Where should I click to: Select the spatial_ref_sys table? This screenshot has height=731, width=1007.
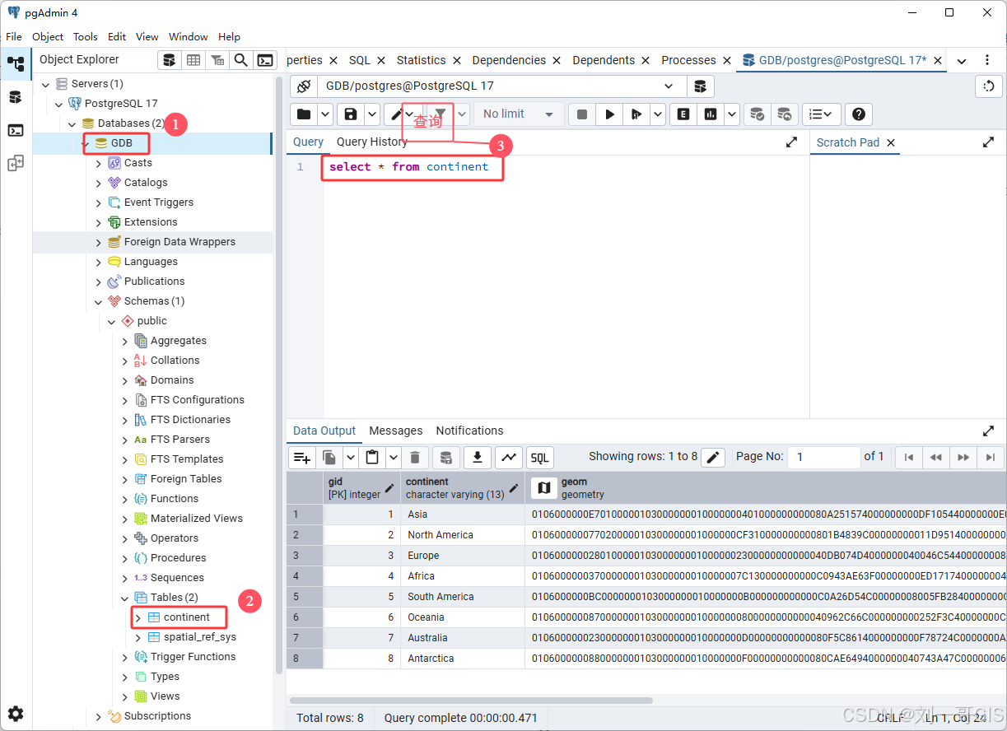tap(200, 637)
